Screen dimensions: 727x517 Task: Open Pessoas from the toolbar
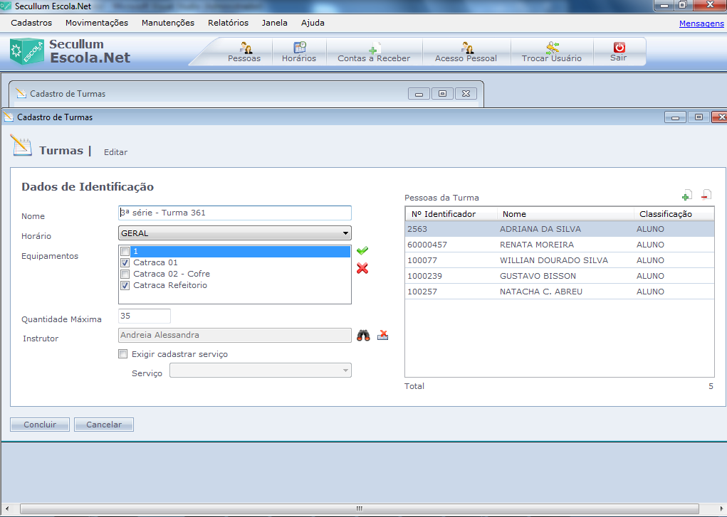coord(244,52)
